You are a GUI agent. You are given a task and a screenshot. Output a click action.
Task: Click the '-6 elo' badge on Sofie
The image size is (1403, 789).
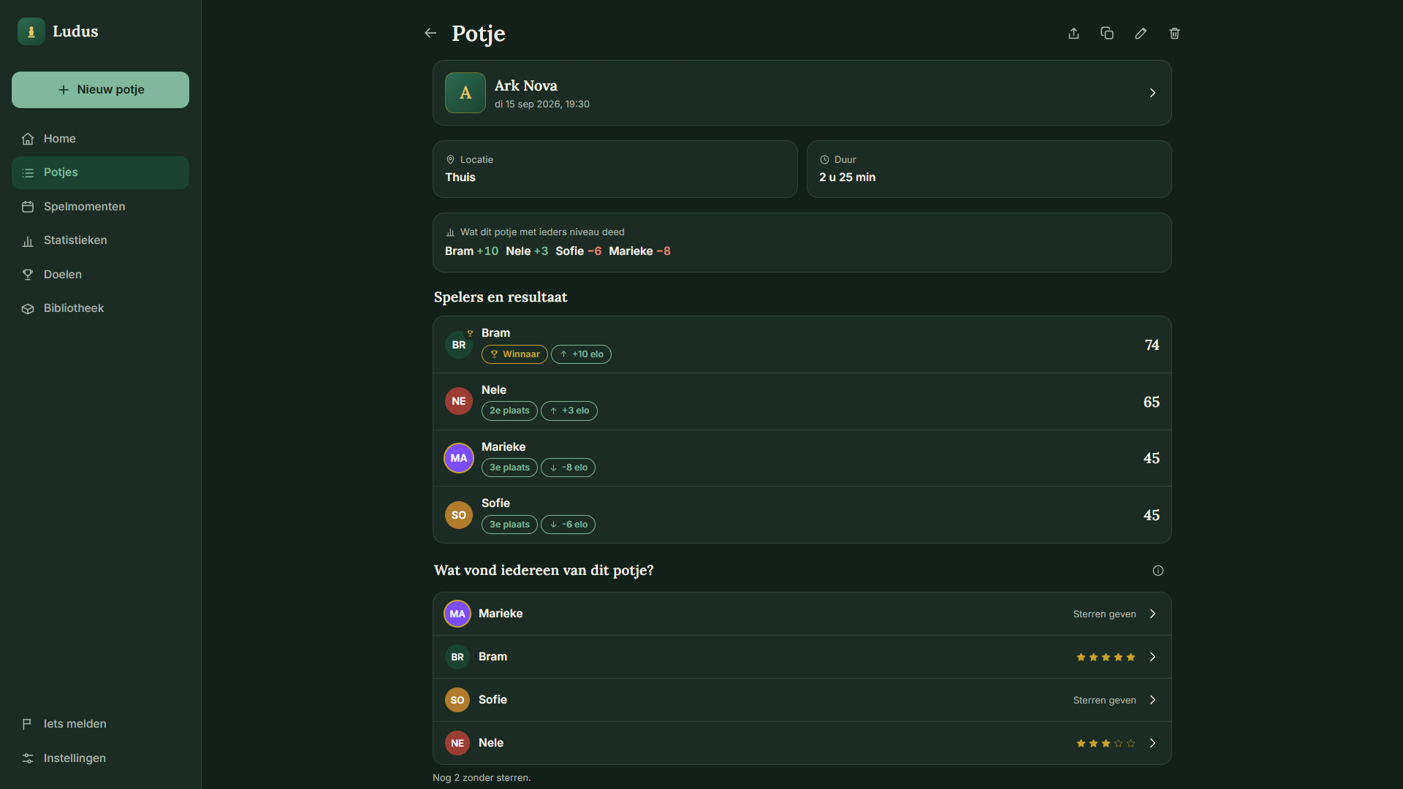(x=568, y=525)
